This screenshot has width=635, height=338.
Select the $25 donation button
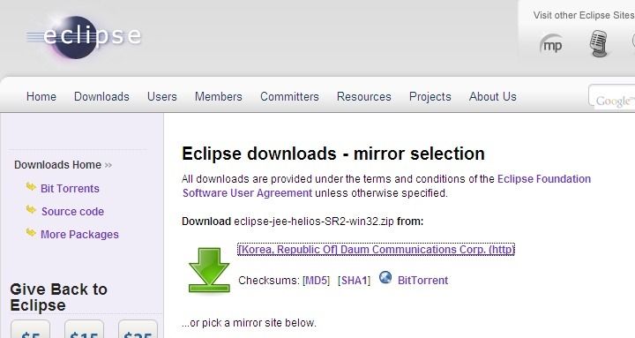click(x=138, y=329)
